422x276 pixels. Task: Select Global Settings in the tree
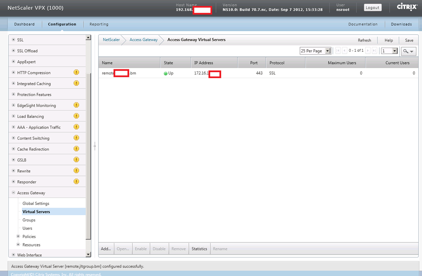(x=36, y=203)
